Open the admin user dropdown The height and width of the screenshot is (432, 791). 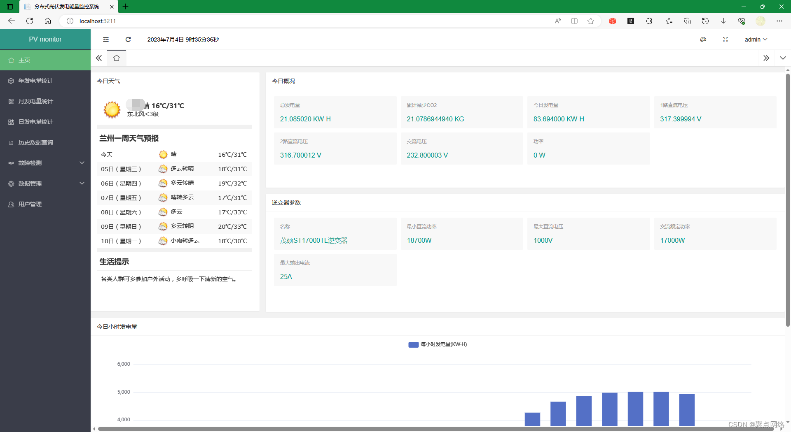756,39
